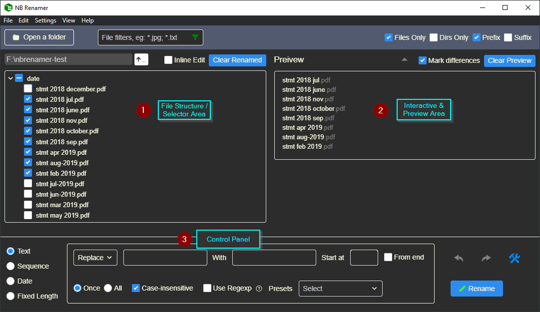Toggle the Mark differences checkbox
The width and height of the screenshot is (540, 312).
pyautogui.click(x=423, y=60)
